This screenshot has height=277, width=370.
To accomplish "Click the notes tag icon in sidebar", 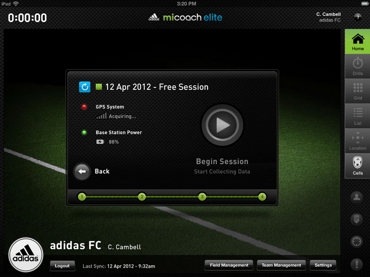I will (356, 219).
